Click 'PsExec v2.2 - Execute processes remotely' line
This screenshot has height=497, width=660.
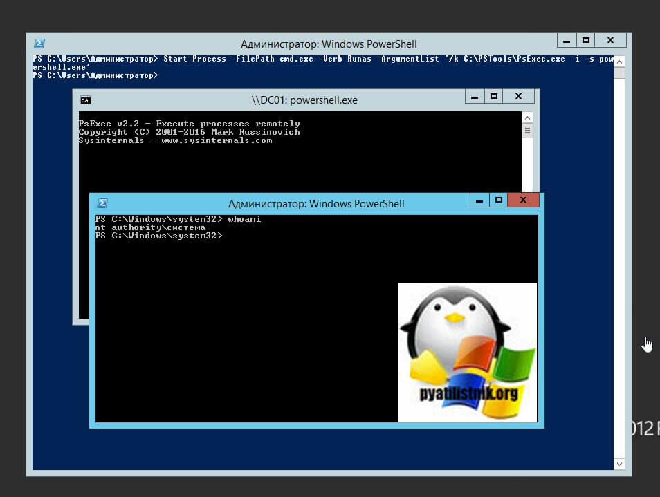[189, 124]
